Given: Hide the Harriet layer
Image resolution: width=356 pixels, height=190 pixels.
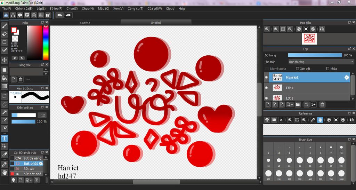Looking at the screenshot, I should [266, 77].
